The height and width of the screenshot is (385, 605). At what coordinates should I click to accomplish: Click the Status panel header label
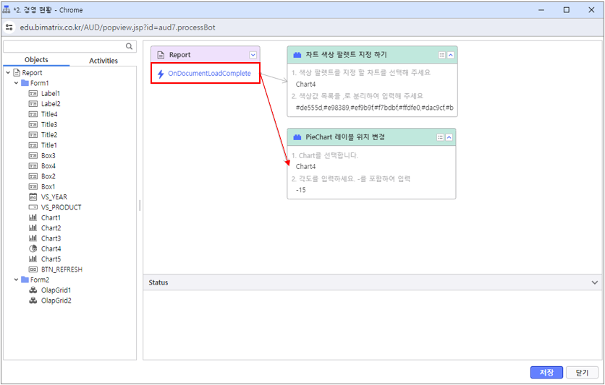158,282
